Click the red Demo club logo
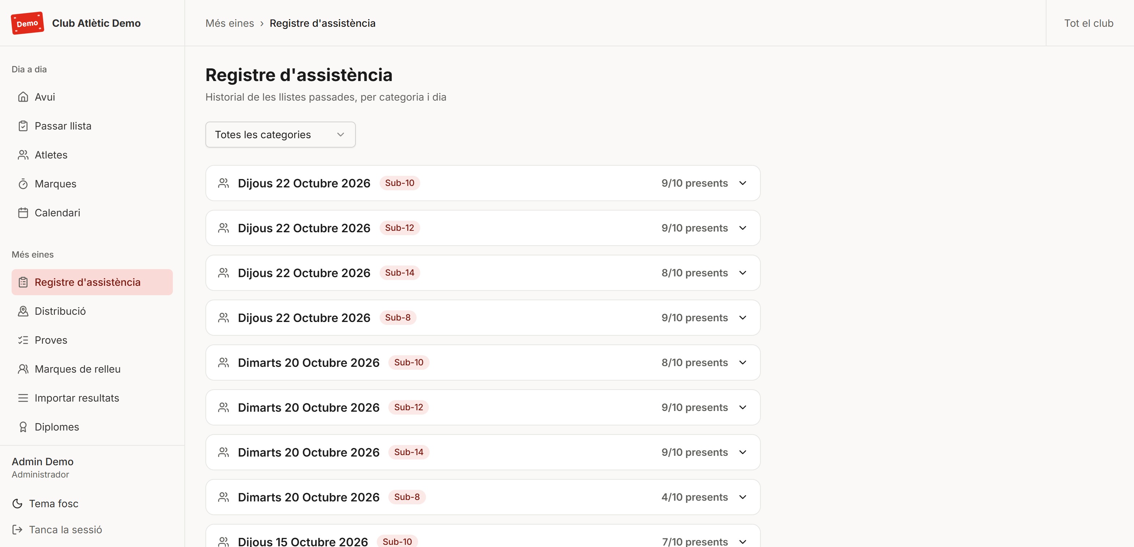This screenshot has width=1134, height=547. tap(27, 23)
